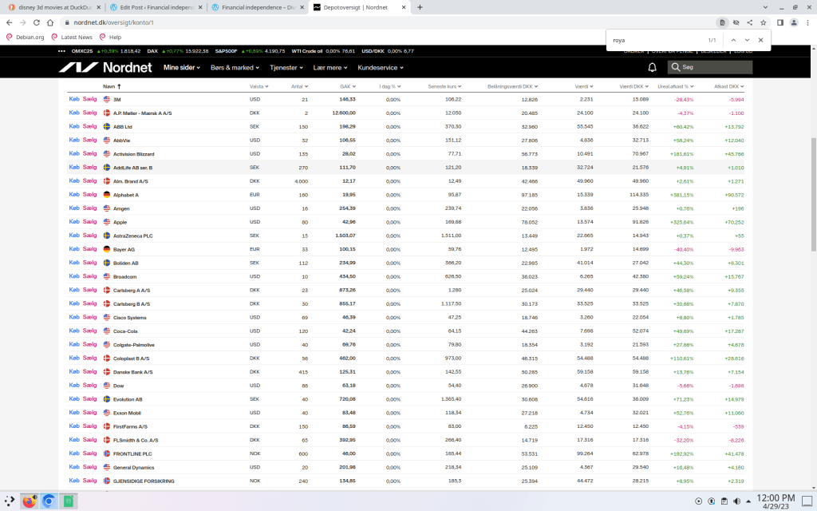Go to next find result
Screen dimensions: 817x511
747,39
